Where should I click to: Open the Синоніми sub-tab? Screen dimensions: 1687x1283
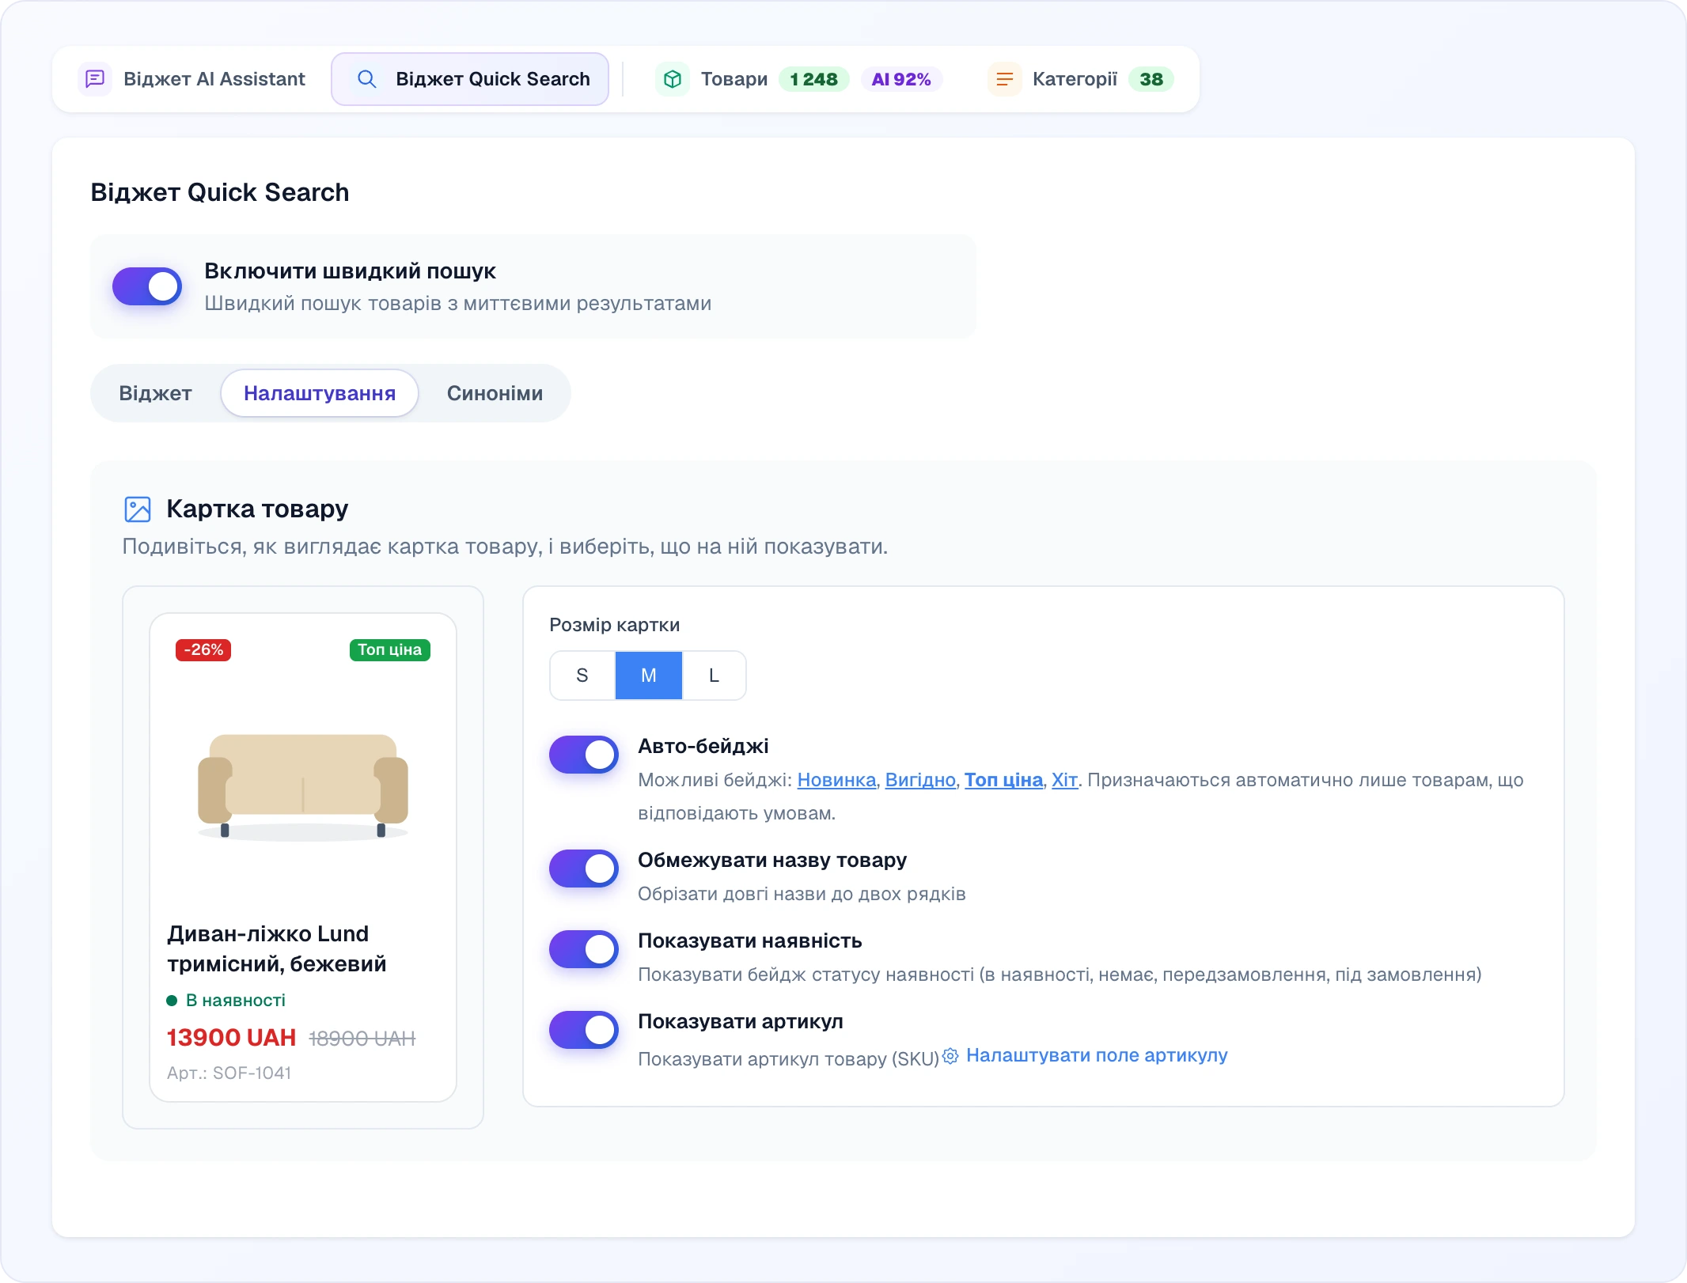[x=495, y=393]
